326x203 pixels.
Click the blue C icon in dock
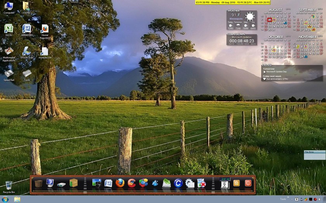pos(178,183)
